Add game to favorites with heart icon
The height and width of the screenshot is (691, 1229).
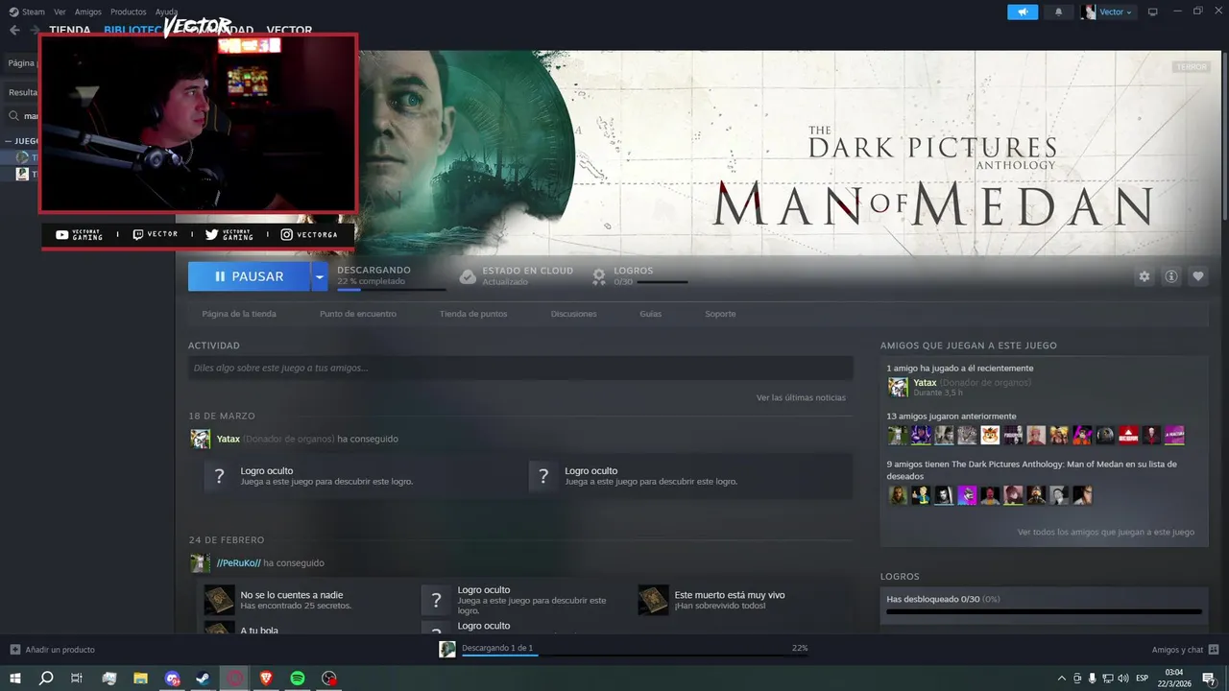pyautogui.click(x=1197, y=276)
